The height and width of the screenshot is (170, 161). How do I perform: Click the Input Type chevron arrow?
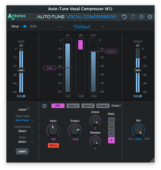point(32,120)
